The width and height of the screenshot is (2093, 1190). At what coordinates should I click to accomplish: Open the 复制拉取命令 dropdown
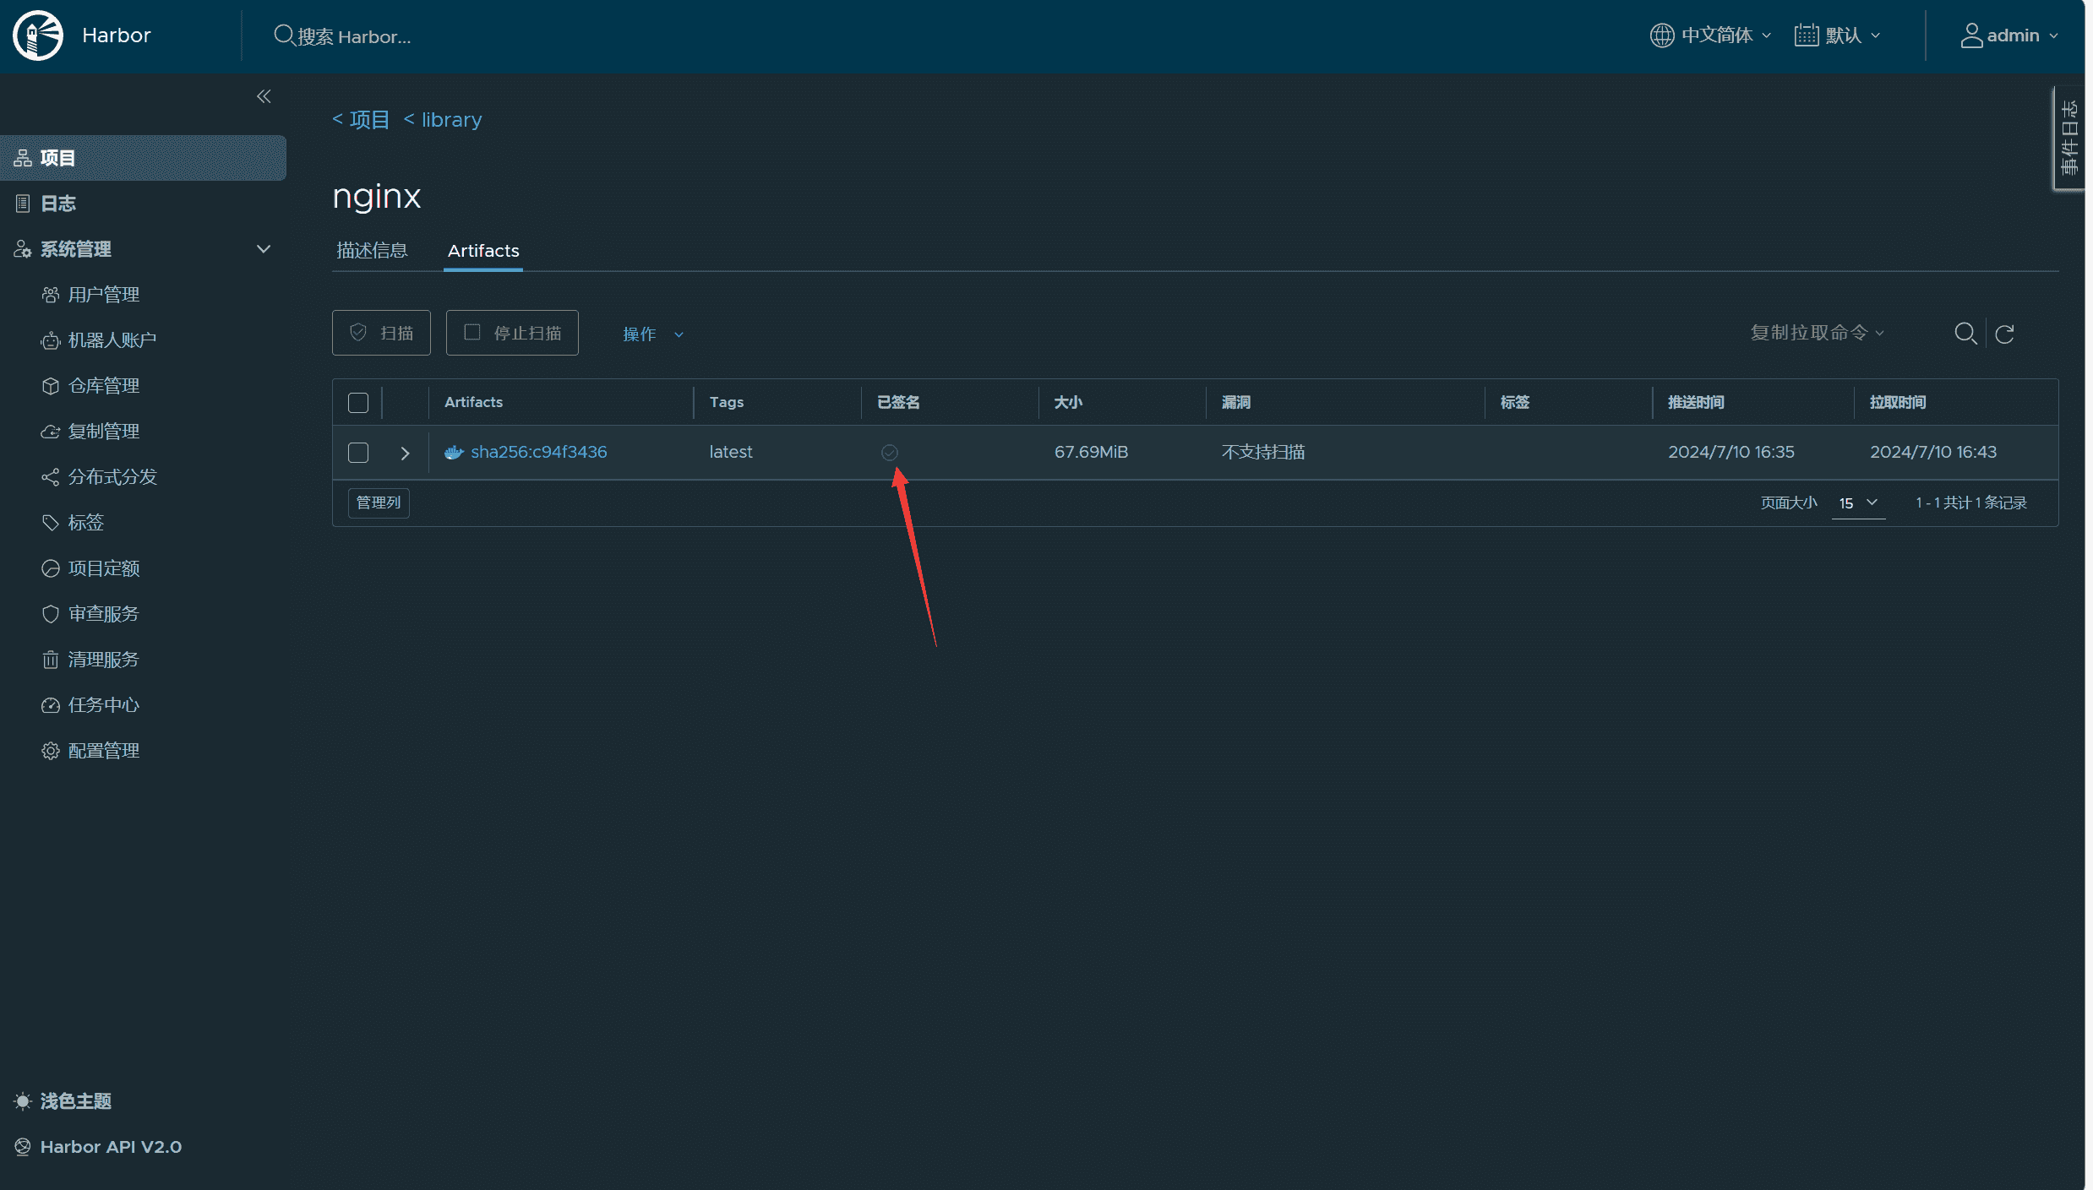(1817, 333)
